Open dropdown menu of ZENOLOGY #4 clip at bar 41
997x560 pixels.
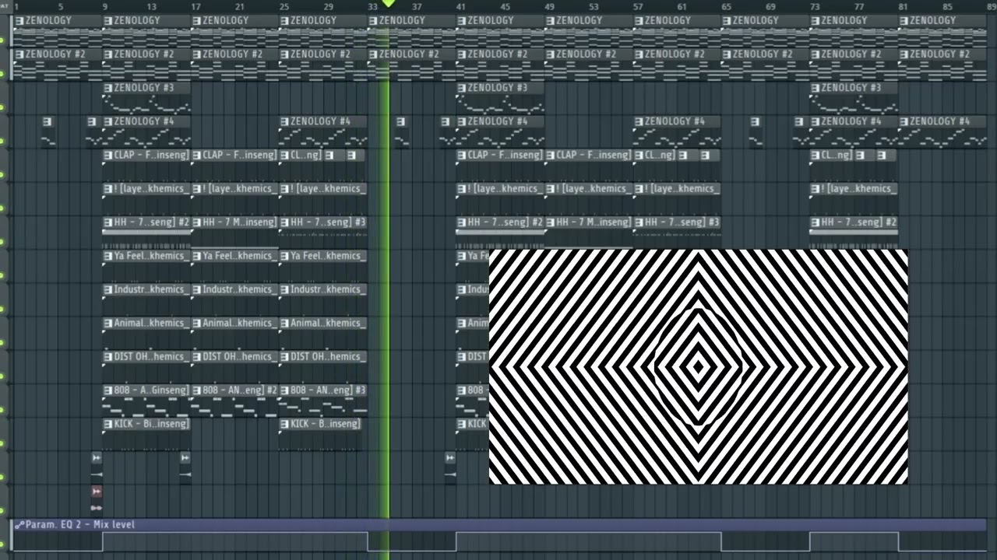coord(462,121)
